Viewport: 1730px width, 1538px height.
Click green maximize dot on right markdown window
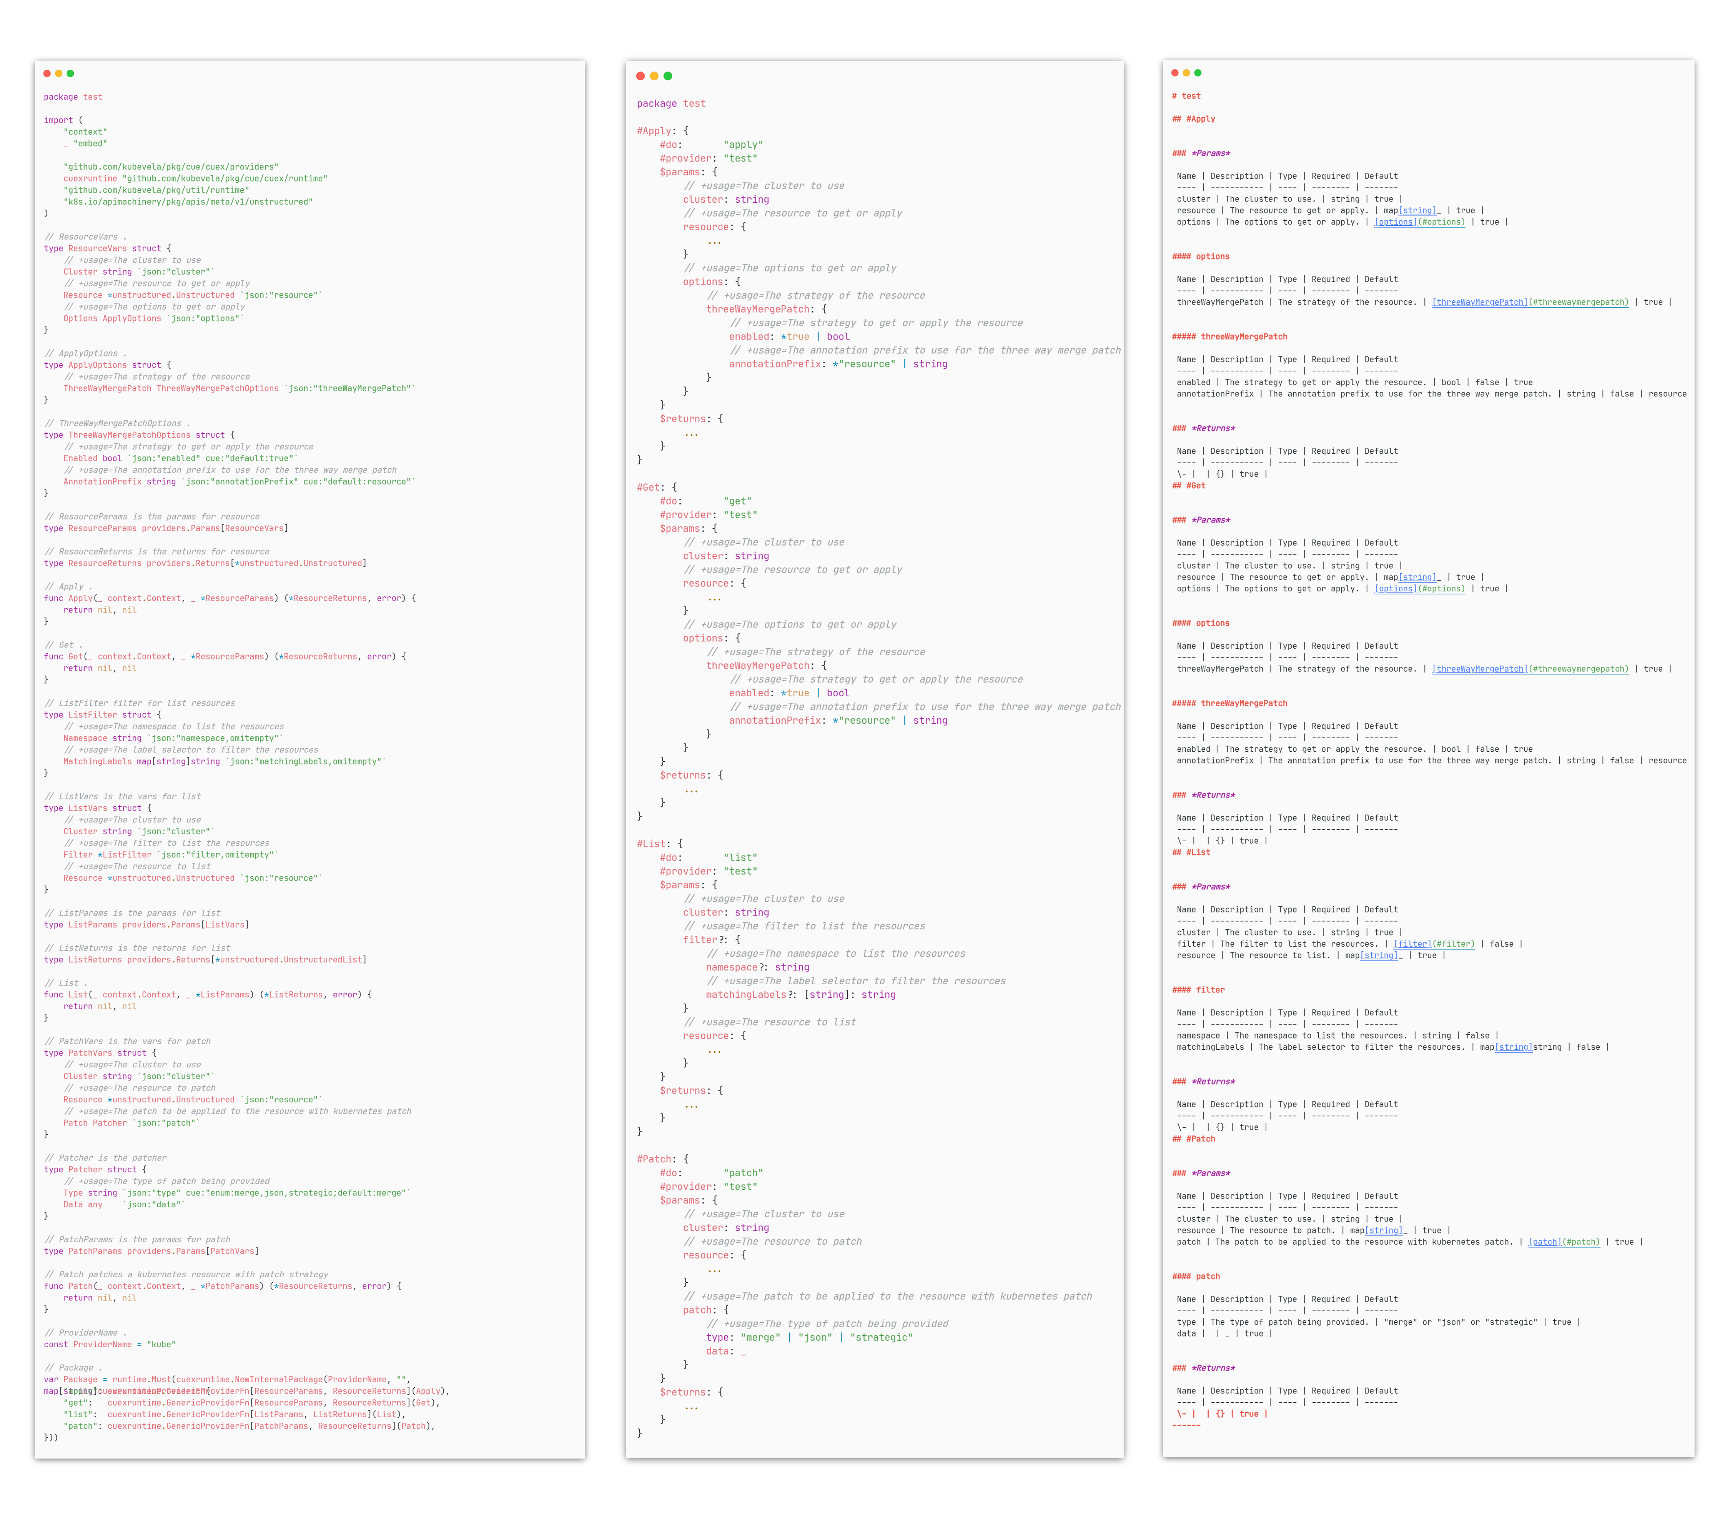point(1198,73)
